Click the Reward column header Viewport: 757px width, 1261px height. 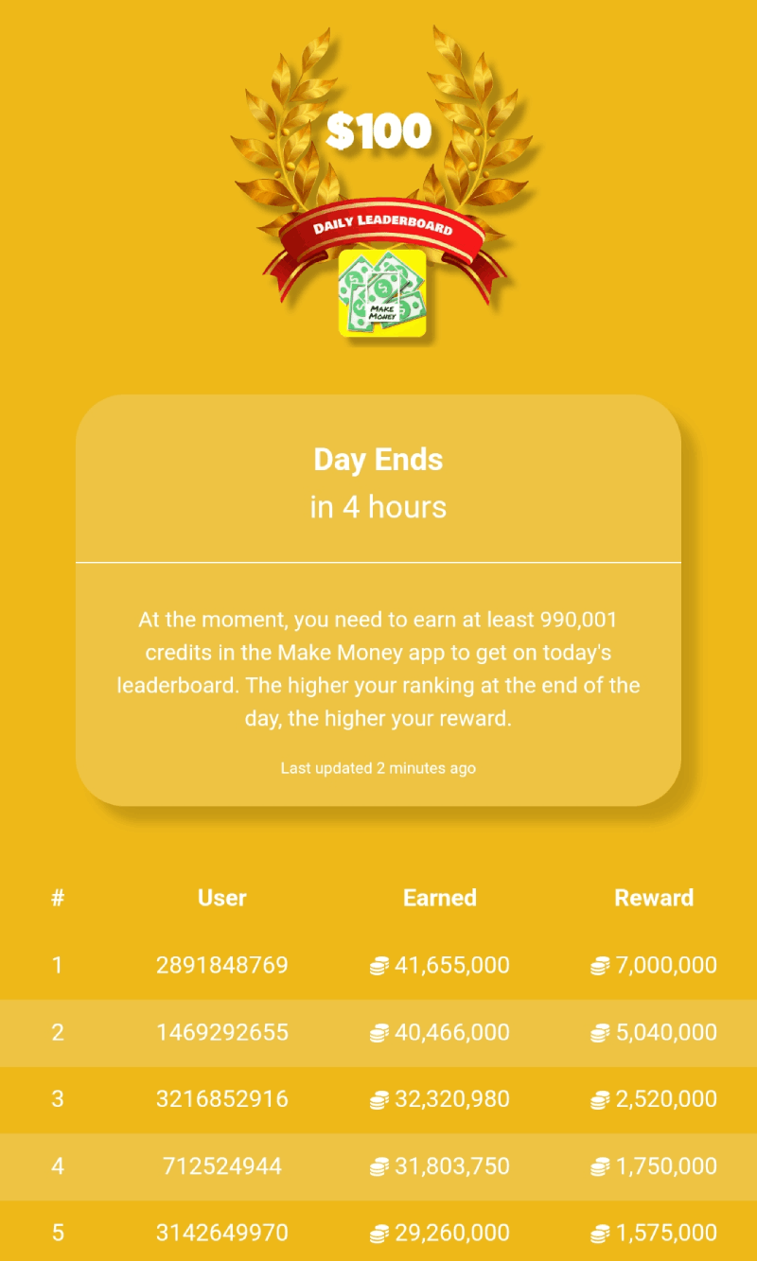(x=654, y=898)
